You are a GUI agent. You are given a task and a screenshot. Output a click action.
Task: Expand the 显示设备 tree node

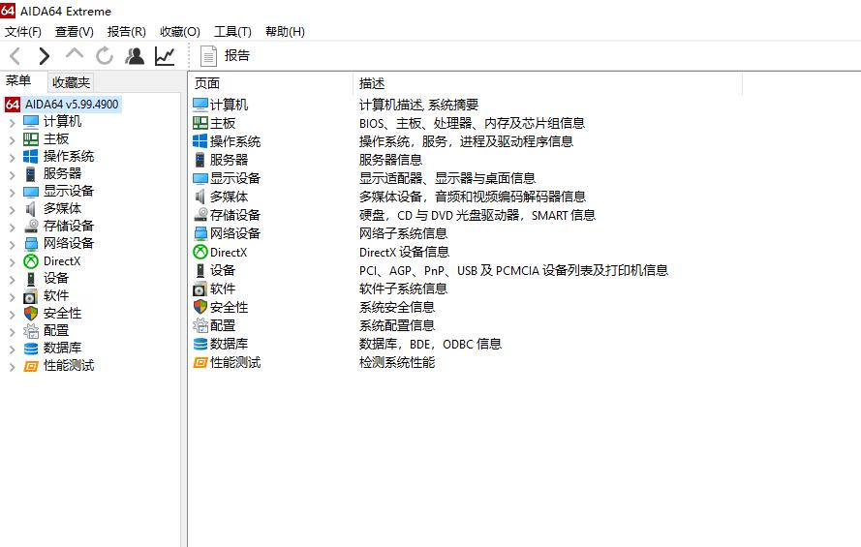click(x=12, y=193)
